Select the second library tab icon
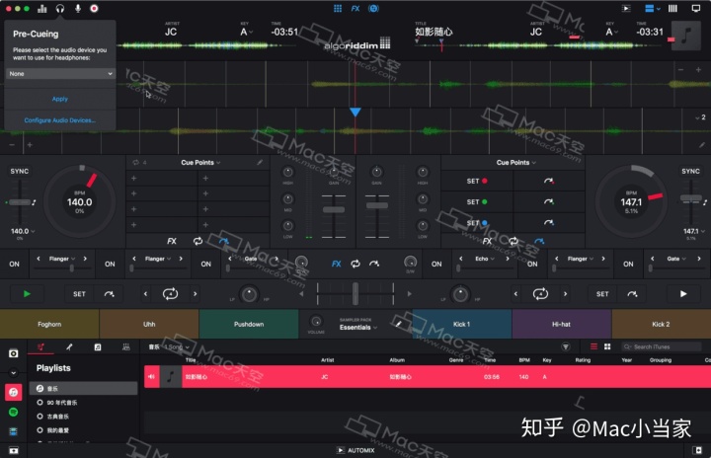 pos(69,346)
